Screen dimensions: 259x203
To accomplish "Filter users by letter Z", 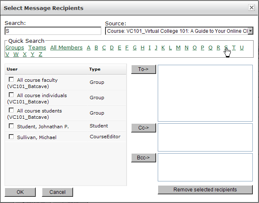I will click(x=40, y=54).
